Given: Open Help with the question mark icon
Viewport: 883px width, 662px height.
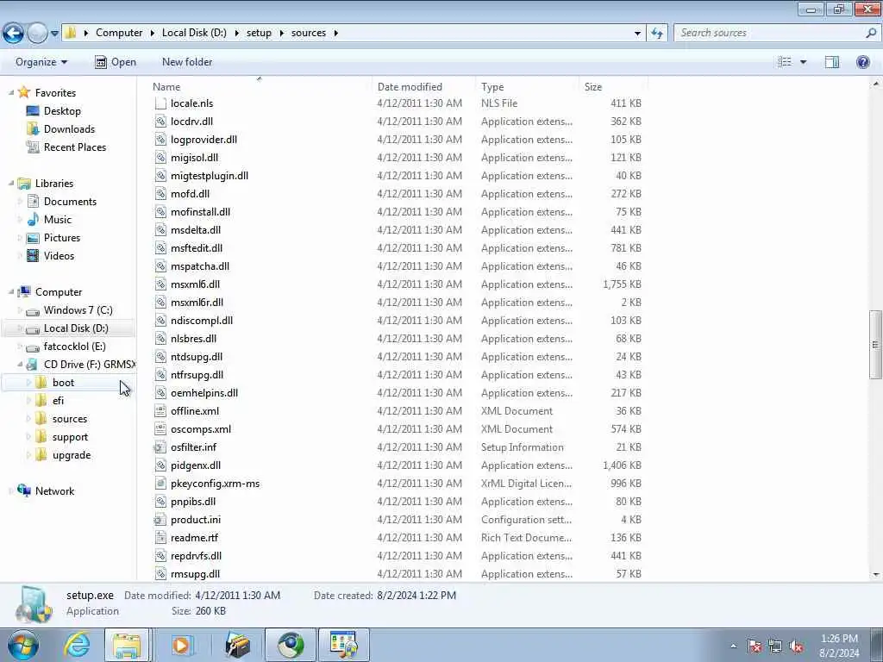Looking at the screenshot, I should [x=862, y=62].
